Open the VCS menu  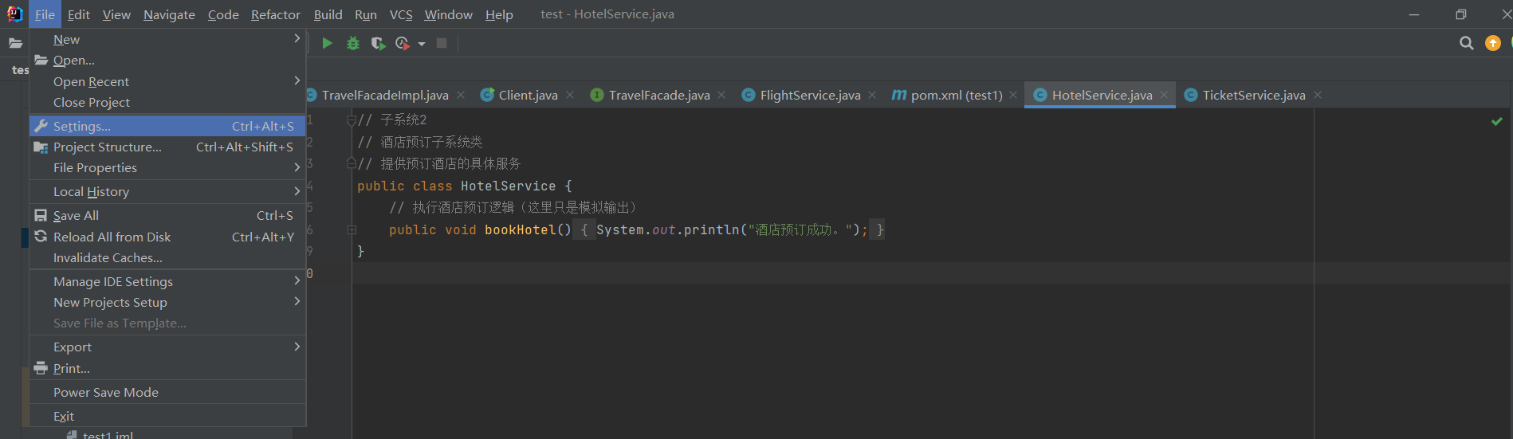pyautogui.click(x=401, y=14)
